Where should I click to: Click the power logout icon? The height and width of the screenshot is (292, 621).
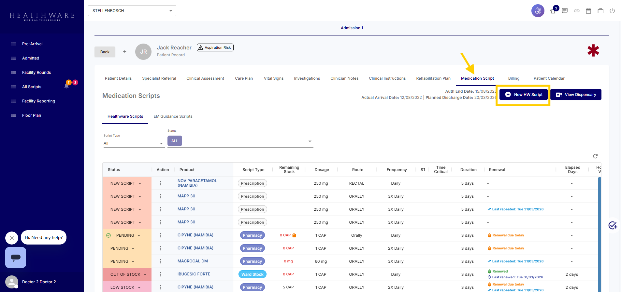pyautogui.click(x=612, y=11)
